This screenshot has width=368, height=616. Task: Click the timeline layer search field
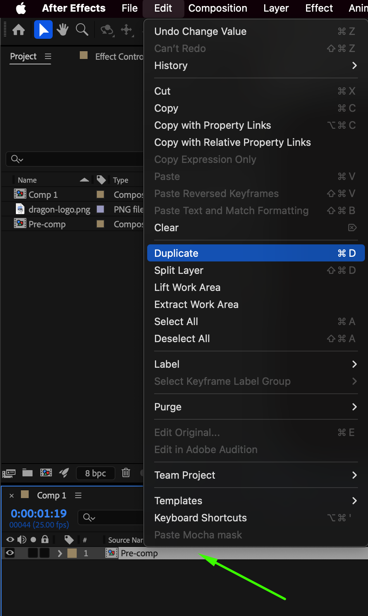(x=111, y=517)
